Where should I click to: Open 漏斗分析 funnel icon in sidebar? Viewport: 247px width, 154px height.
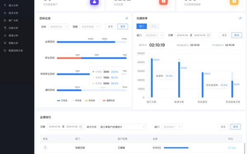point(5,5)
